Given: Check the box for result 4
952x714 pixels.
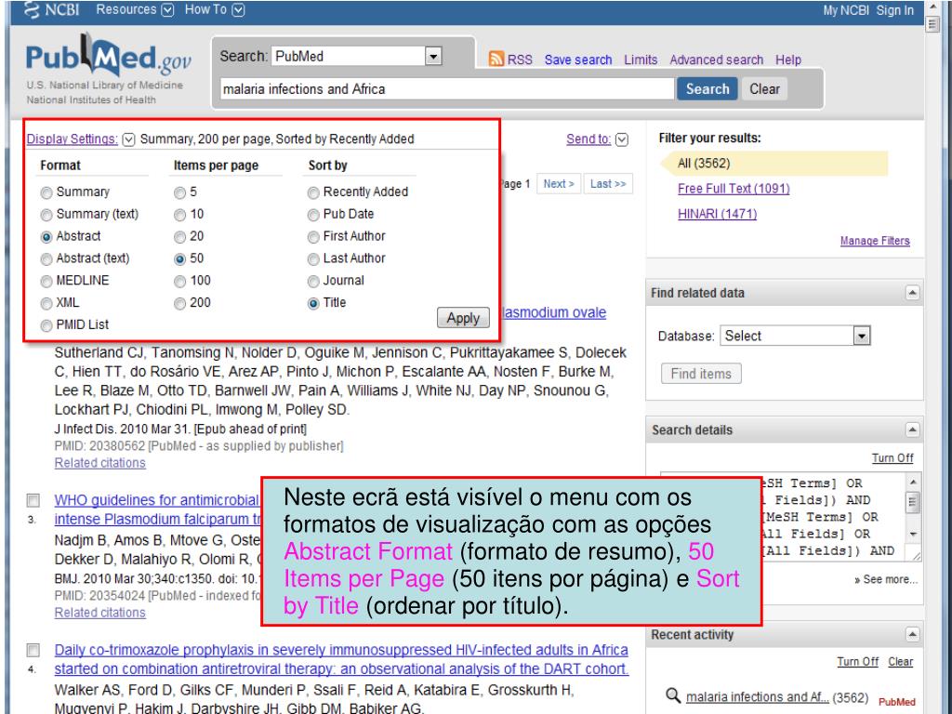Looking at the screenshot, I should 33,650.
